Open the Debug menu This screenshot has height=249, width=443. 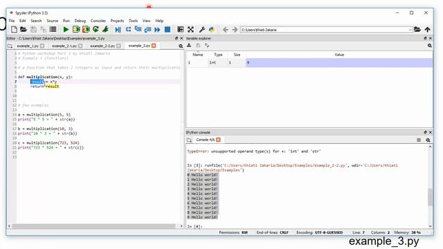click(80, 21)
